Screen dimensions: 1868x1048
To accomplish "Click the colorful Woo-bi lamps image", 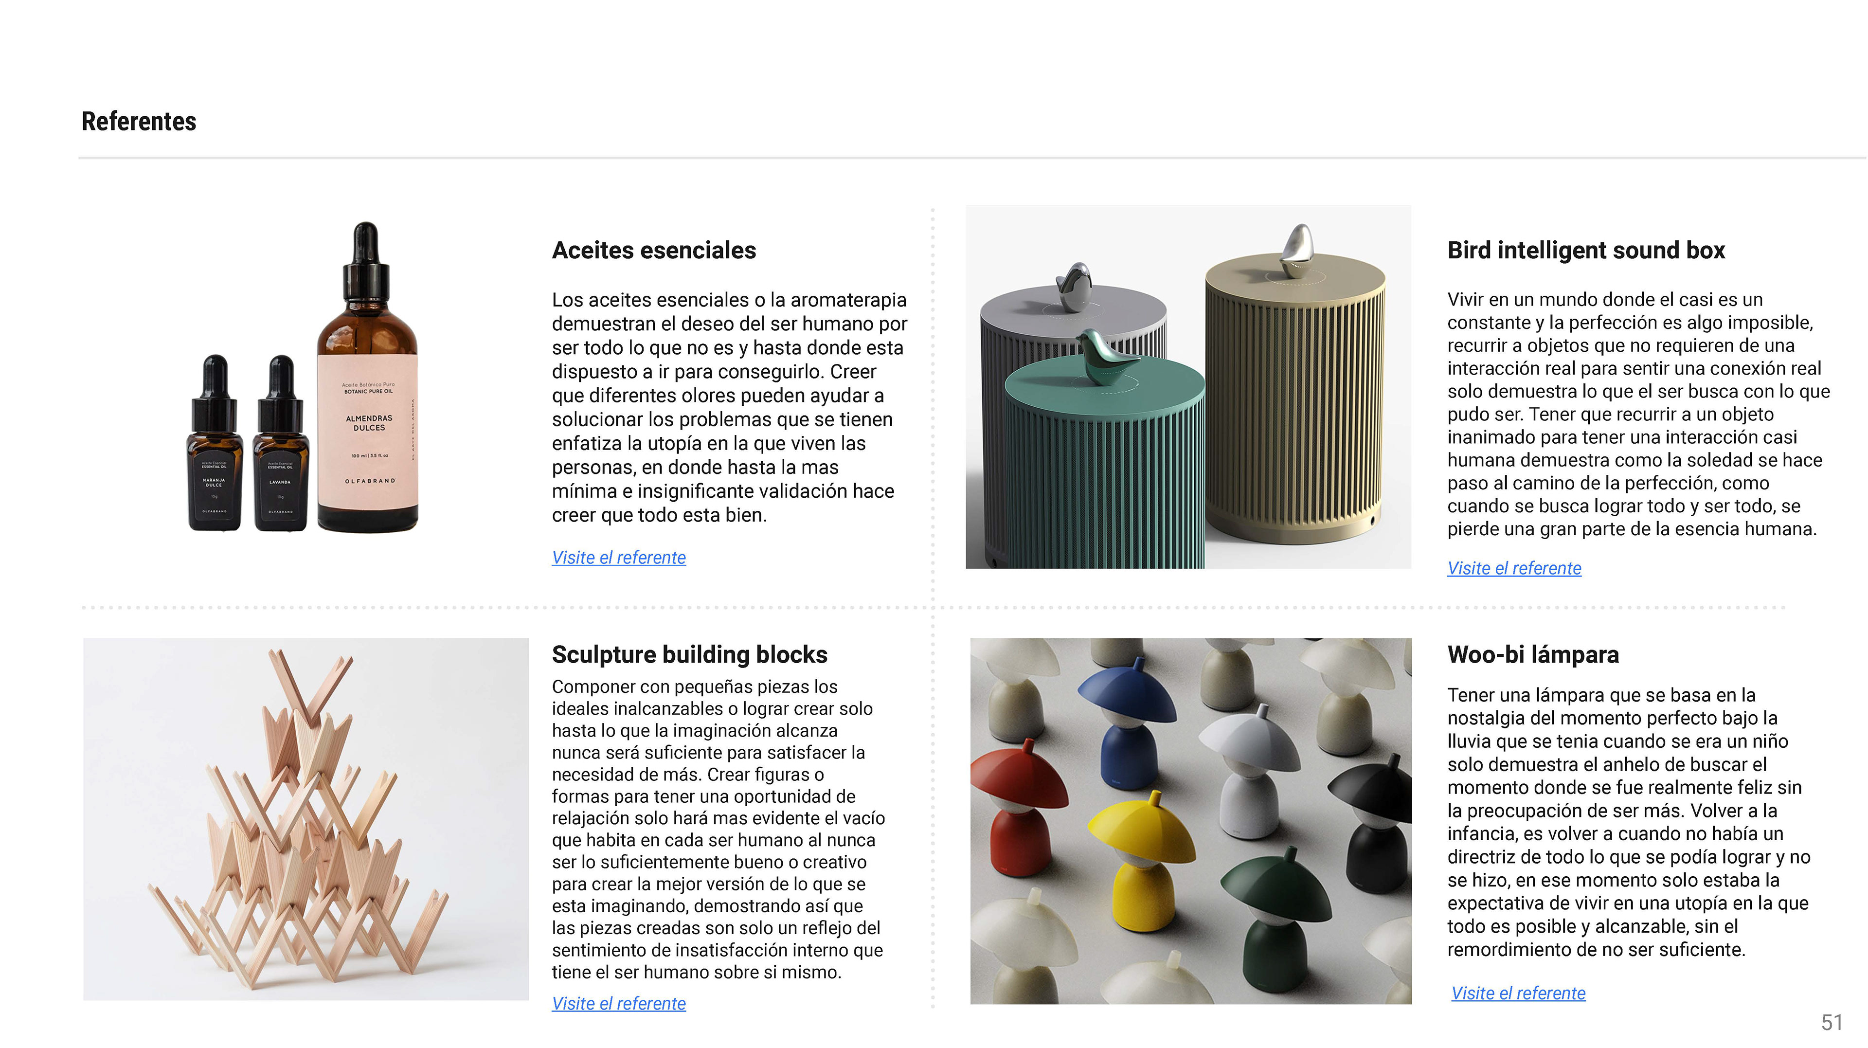I will pos(1191,821).
